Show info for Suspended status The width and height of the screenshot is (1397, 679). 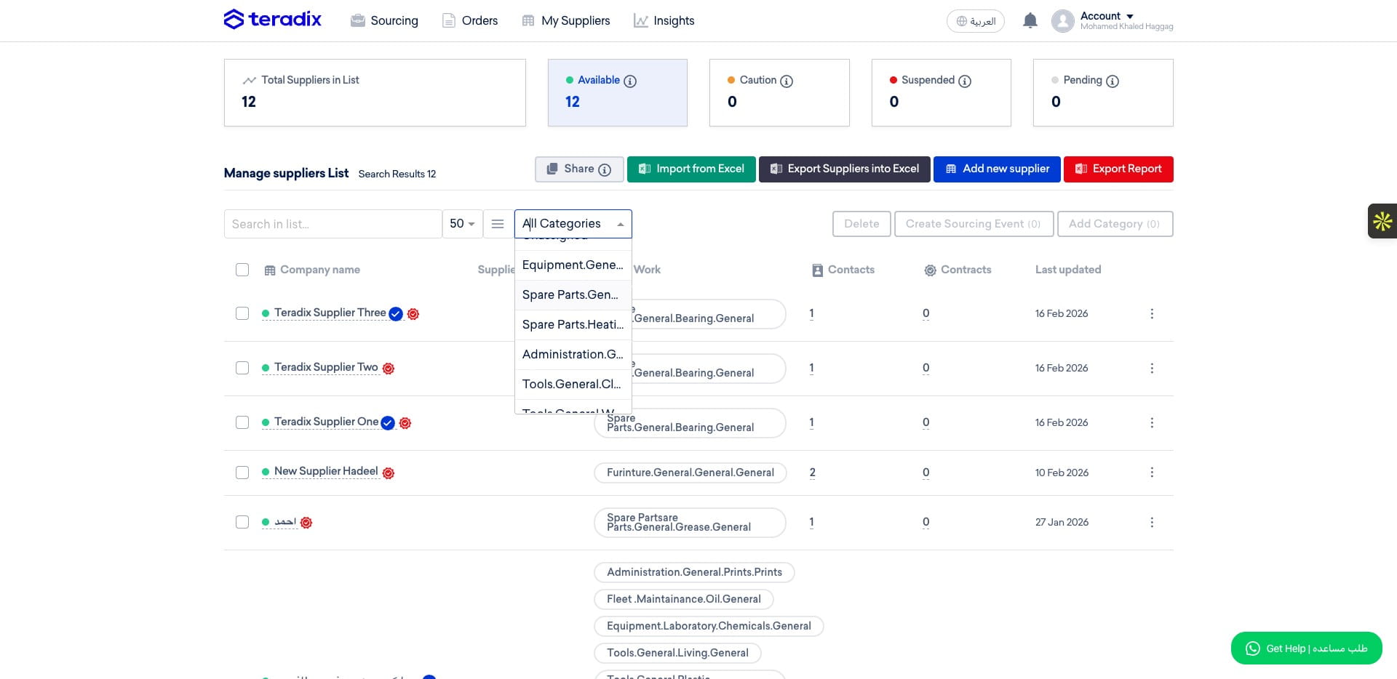(x=965, y=81)
